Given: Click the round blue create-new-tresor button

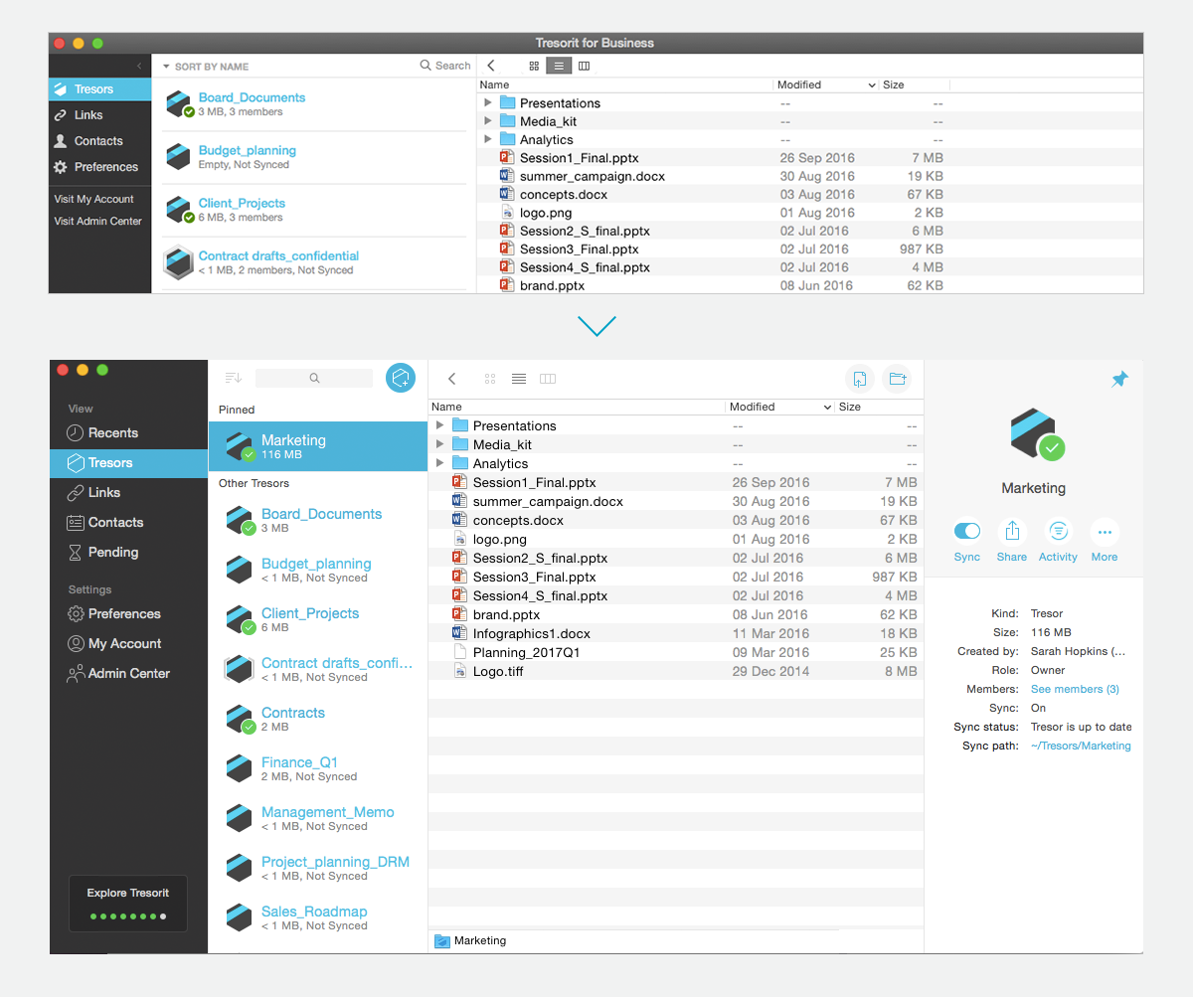Looking at the screenshot, I should [x=401, y=378].
